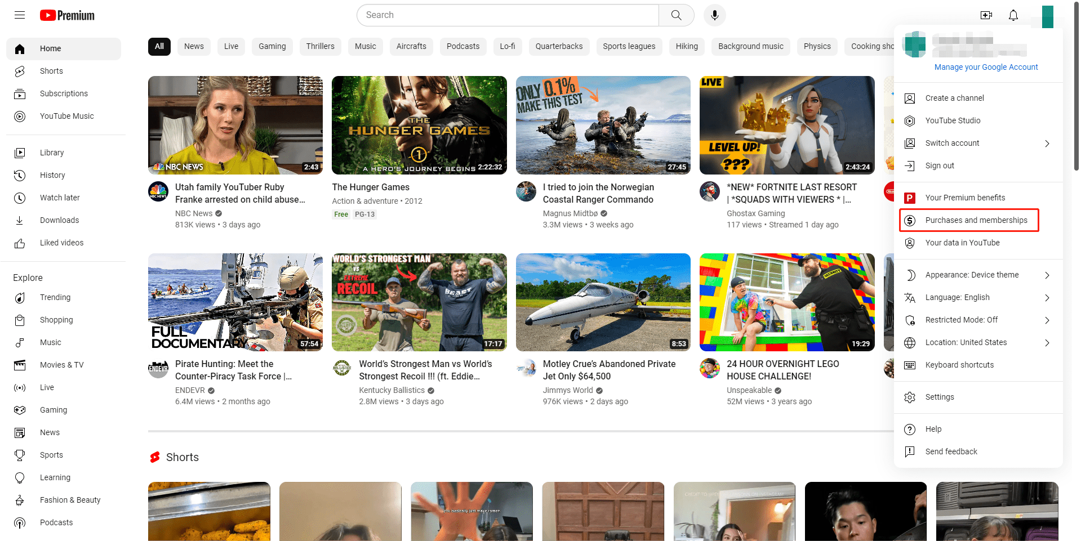This screenshot has width=1081, height=541.
Task: Select Purchases and memberships menu item
Action: click(976, 220)
